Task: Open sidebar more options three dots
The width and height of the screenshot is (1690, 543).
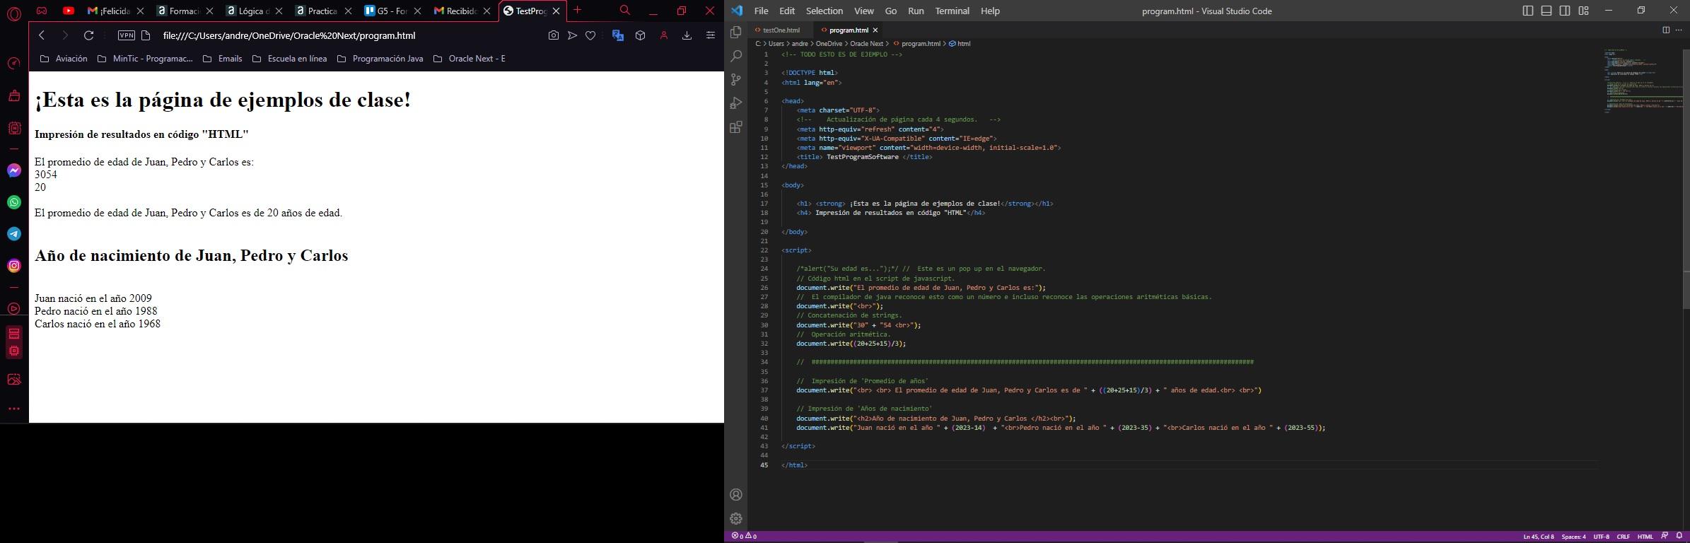Action: [x=14, y=409]
